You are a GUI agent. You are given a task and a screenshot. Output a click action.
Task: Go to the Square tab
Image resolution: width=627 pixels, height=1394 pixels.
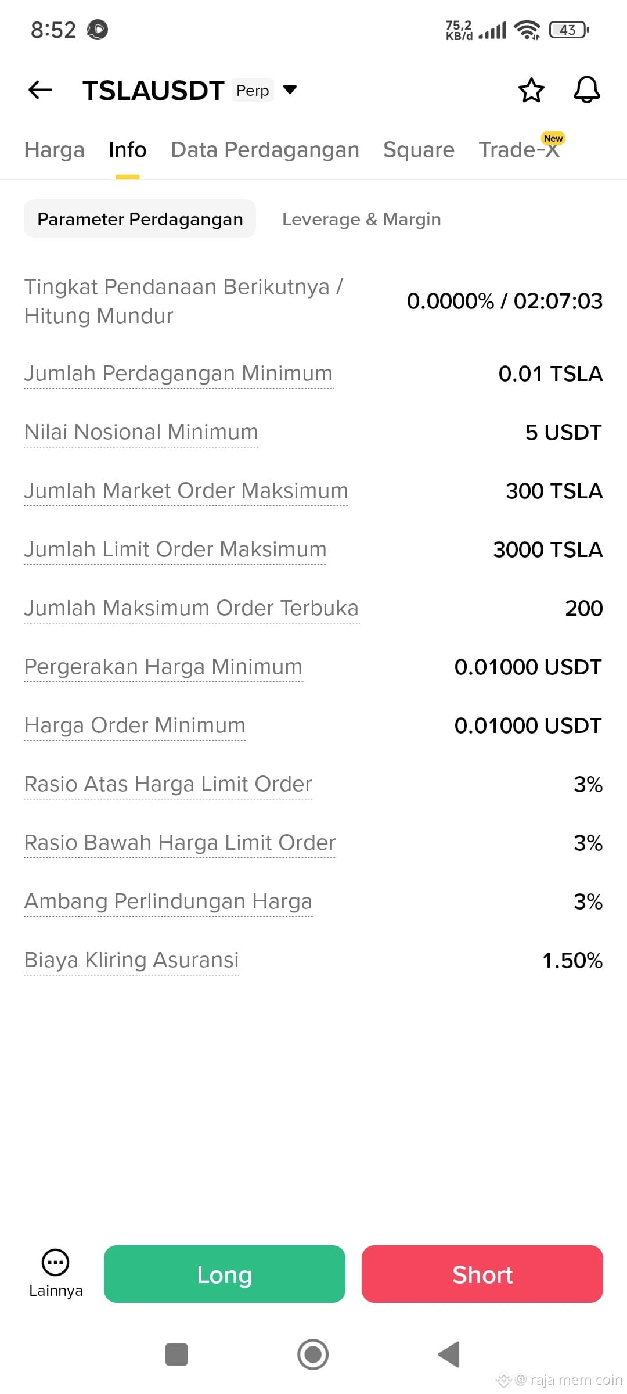click(x=419, y=150)
